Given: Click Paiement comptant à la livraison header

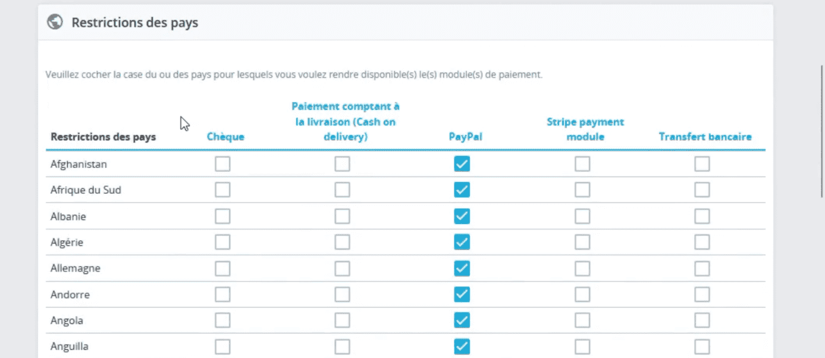Looking at the screenshot, I should click(345, 121).
